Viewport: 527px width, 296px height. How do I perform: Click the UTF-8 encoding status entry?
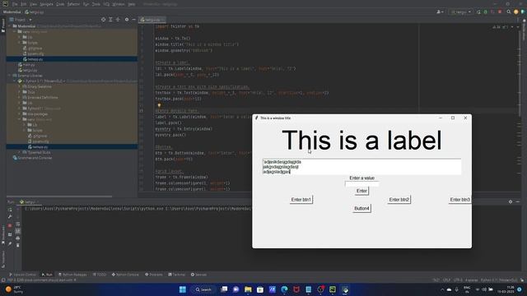(x=458, y=280)
